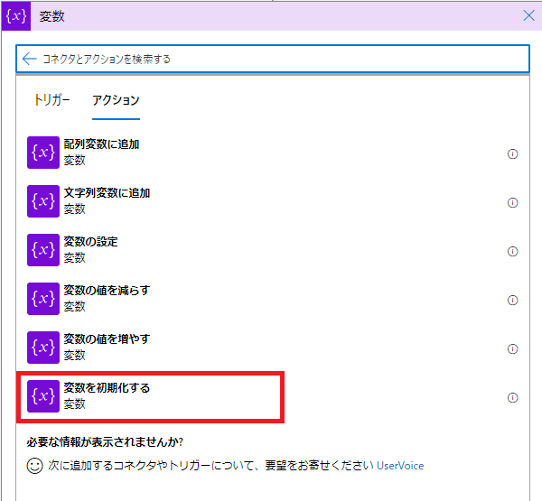Click the 変数 connector icon in header
This screenshot has width=542, height=501.
click(16, 16)
